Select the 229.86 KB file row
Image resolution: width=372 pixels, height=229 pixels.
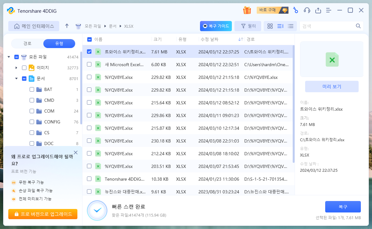(x=187, y=115)
